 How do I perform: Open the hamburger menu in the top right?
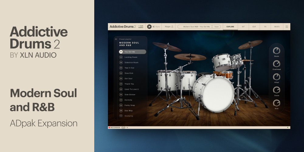coord(286,27)
